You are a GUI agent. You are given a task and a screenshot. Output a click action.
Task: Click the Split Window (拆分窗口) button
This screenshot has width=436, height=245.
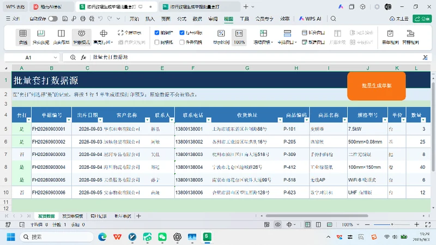(313, 33)
